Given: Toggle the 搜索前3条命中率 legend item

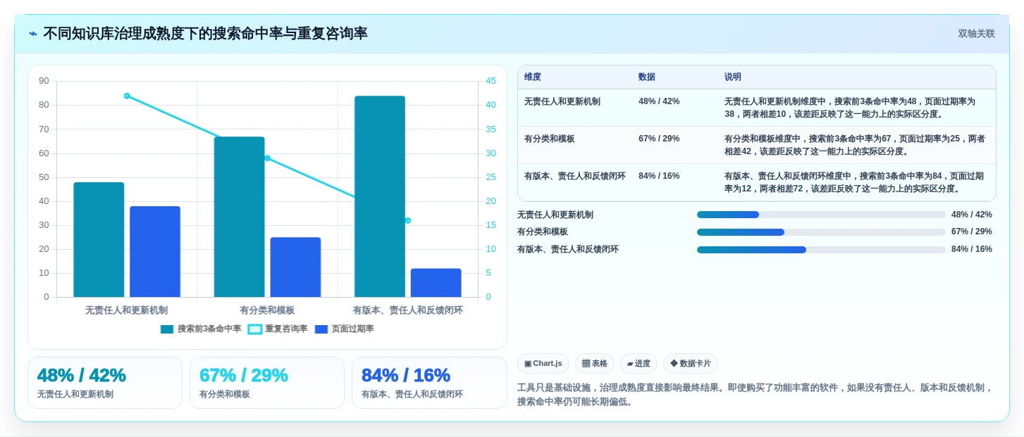Looking at the screenshot, I should tap(201, 329).
